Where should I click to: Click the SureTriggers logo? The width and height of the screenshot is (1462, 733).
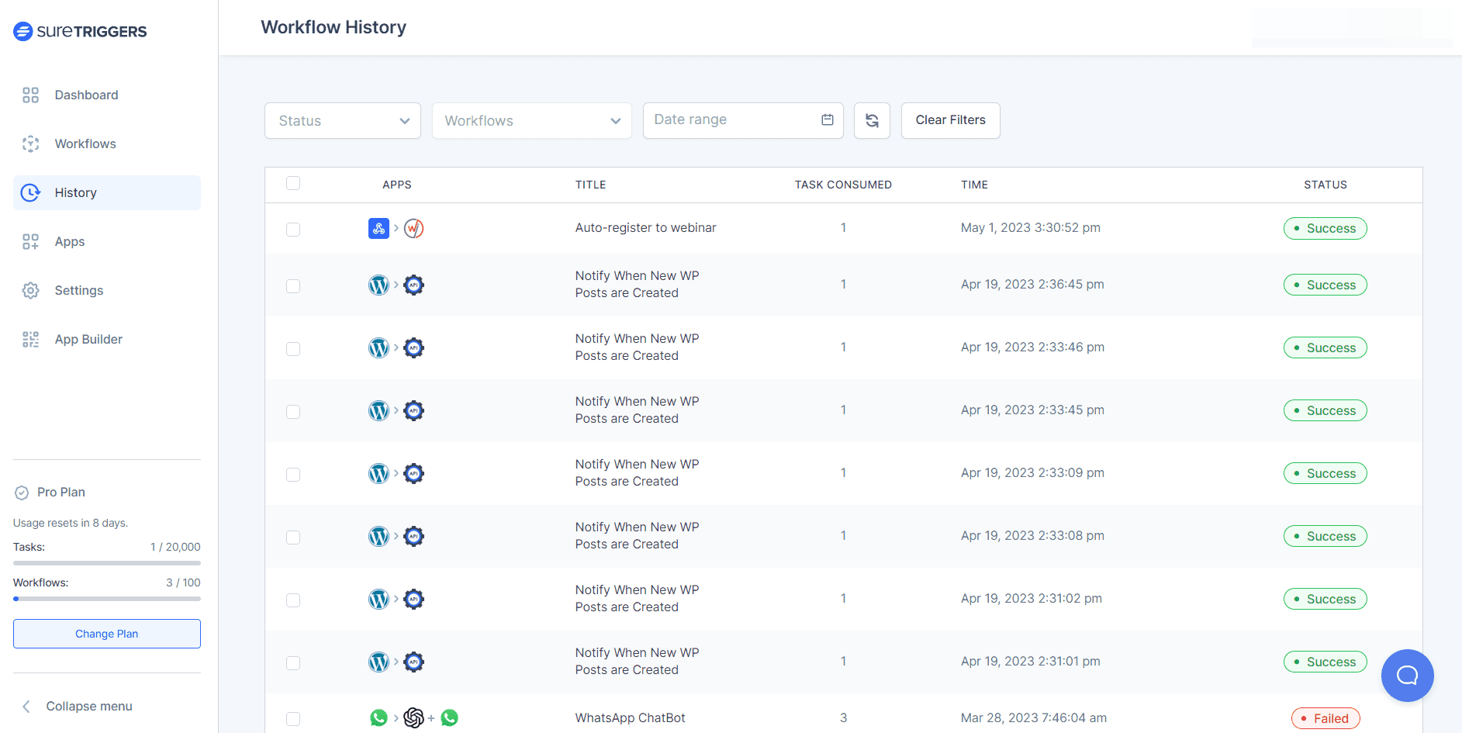click(x=80, y=31)
